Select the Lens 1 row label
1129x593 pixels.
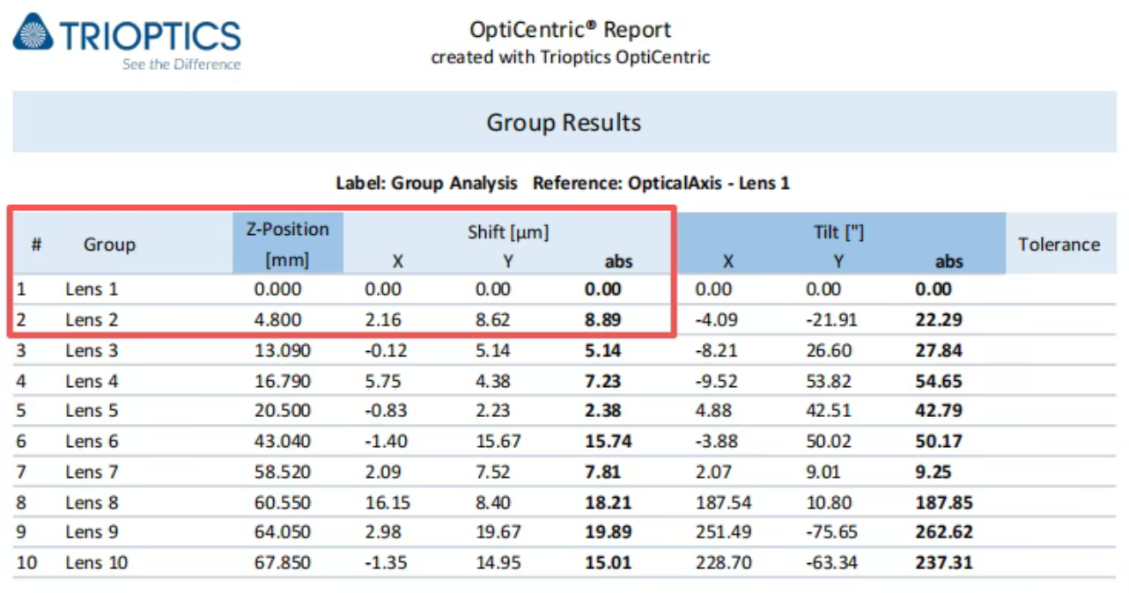tap(91, 289)
